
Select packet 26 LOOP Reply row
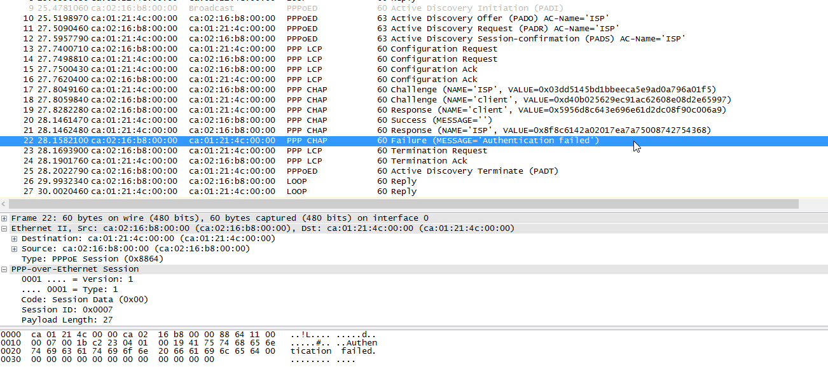[414, 181]
